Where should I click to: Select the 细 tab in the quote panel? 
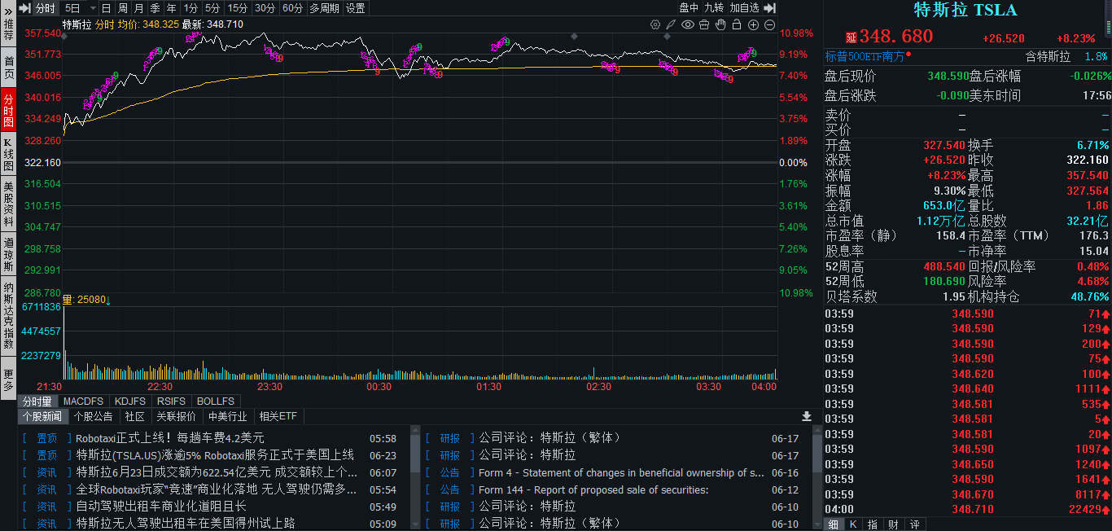tap(834, 524)
